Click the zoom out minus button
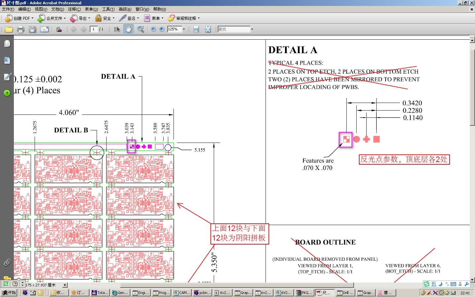 [153, 29]
